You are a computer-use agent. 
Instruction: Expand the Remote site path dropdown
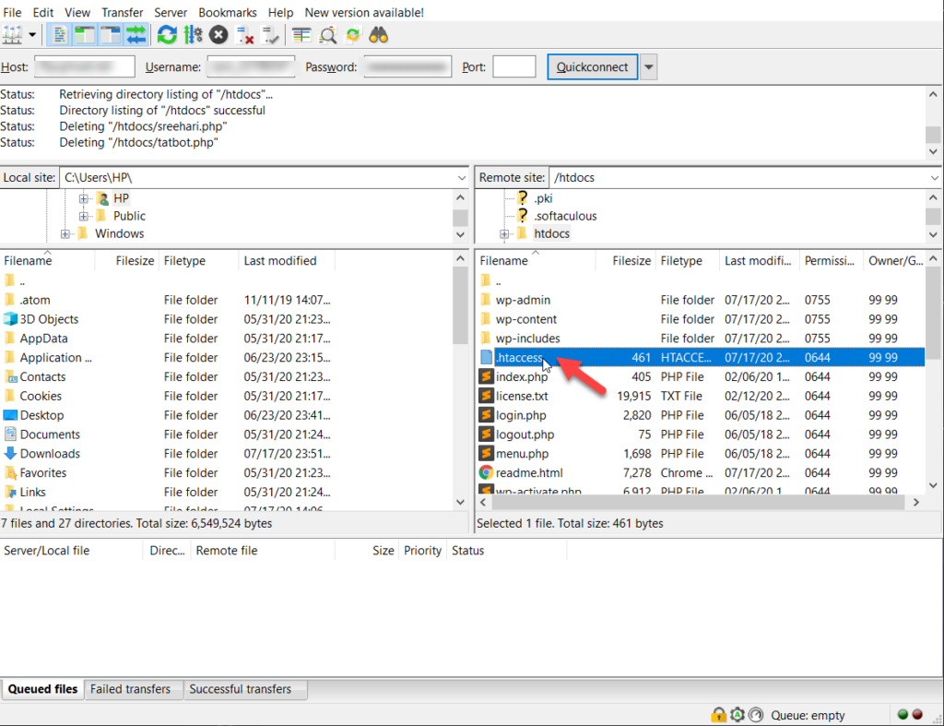pyautogui.click(x=935, y=178)
